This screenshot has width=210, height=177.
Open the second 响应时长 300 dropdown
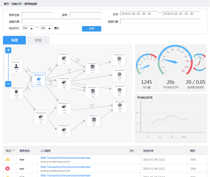click(x=46, y=28)
